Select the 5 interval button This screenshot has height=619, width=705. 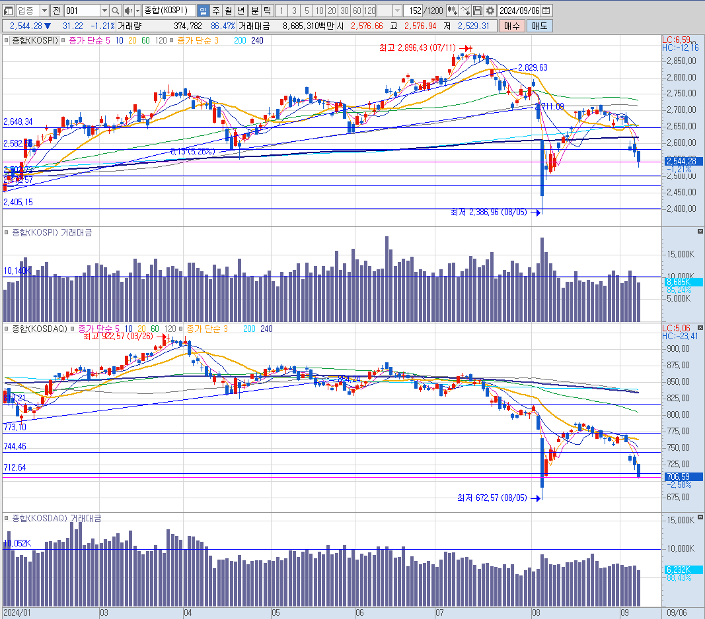click(x=307, y=11)
